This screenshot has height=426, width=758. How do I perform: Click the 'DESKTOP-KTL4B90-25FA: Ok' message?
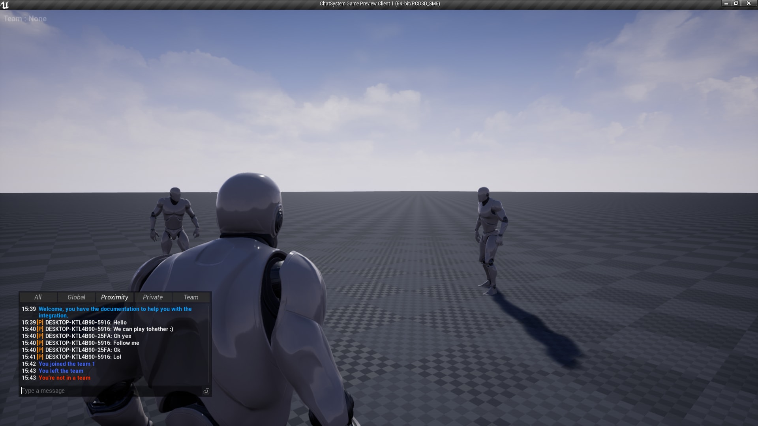coord(83,350)
